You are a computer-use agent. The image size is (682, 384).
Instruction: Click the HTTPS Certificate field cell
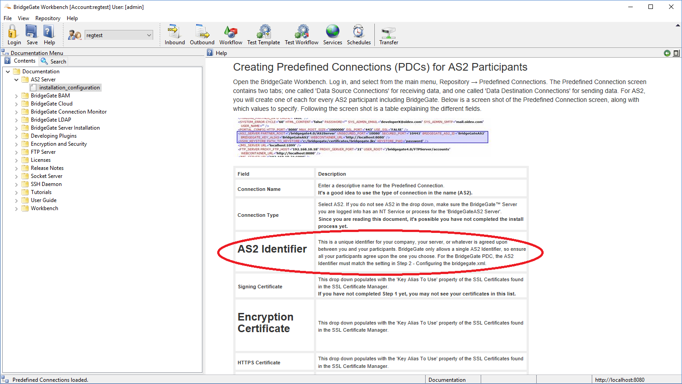point(275,363)
